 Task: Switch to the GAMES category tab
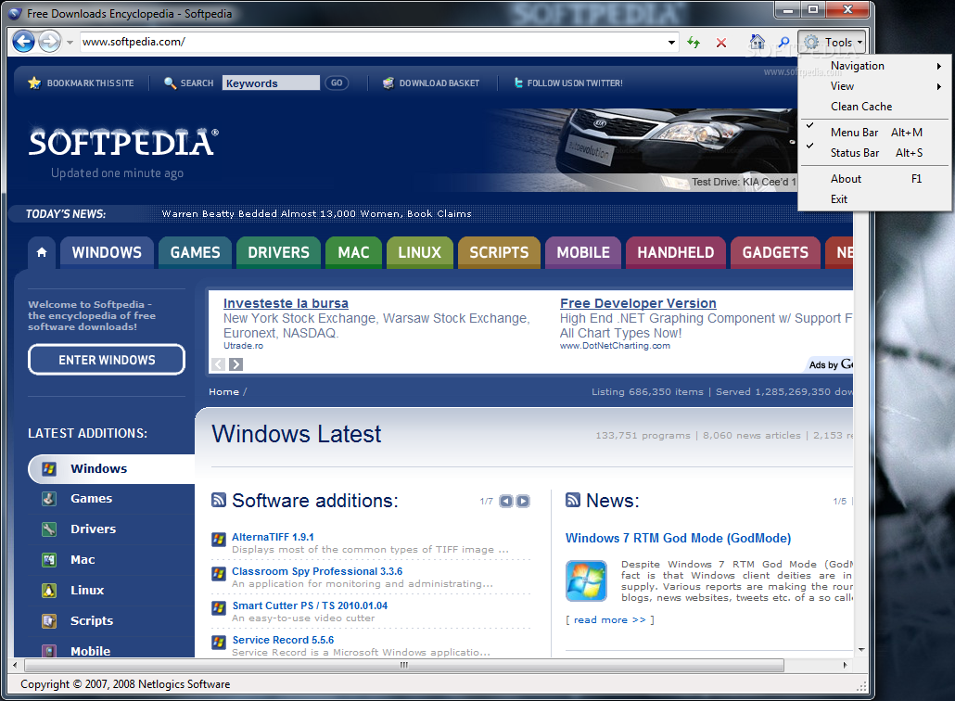coord(195,252)
